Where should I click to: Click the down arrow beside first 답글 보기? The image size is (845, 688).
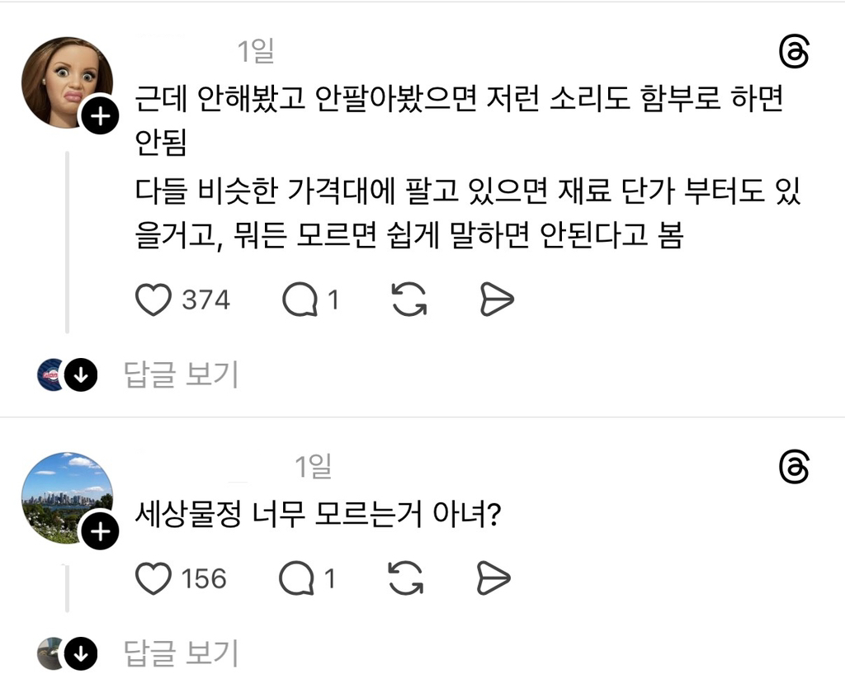click(81, 375)
